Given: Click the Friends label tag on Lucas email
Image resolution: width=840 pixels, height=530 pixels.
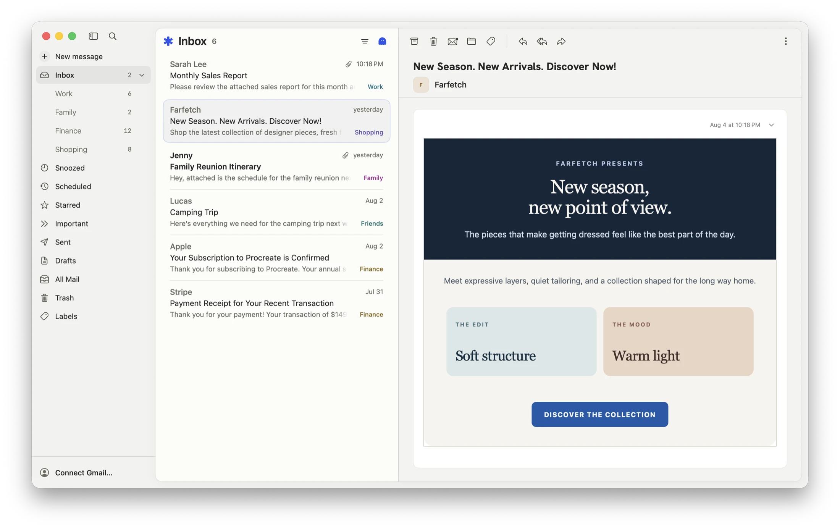Looking at the screenshot, I should pyautogui.click(x=372, y=223).
